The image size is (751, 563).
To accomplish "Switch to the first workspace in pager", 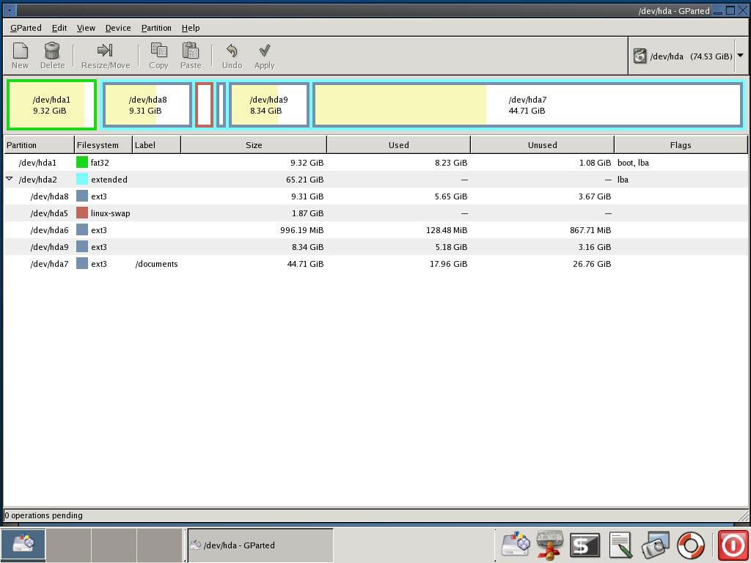I will 23,545.
